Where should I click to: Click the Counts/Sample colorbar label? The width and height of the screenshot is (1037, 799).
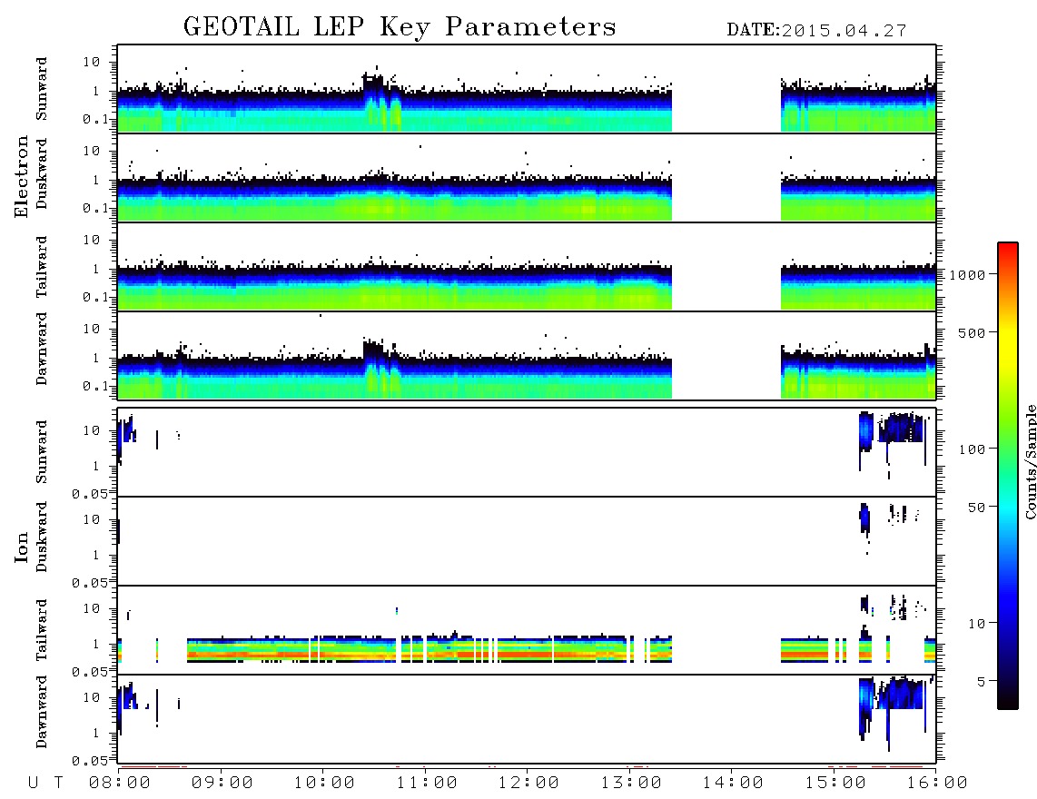click(x=1030, y=461)
